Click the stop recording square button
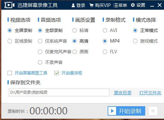The height and width of the screenshot is (120, 164). (153, 111)
